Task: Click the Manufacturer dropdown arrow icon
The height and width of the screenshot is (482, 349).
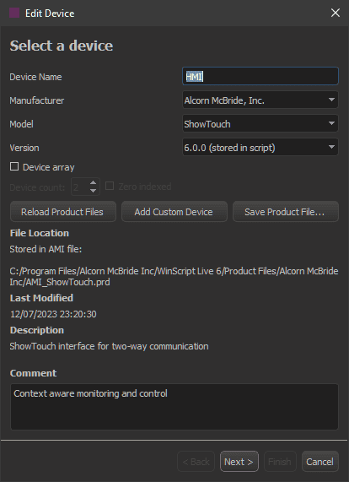Action: (x=331, y=100)
